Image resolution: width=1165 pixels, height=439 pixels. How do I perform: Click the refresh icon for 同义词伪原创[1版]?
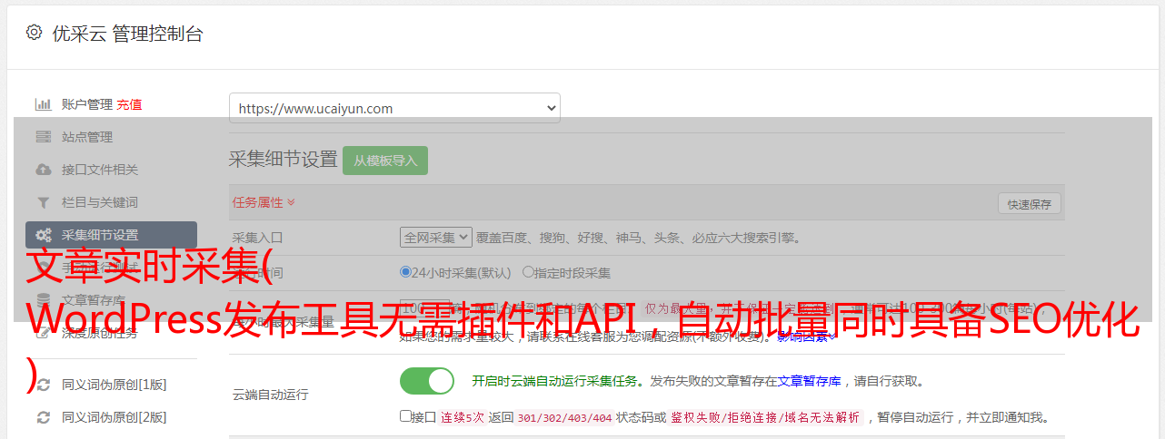43,385
